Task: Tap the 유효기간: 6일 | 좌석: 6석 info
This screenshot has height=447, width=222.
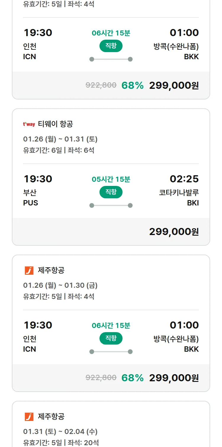Action: click(59, 150)
